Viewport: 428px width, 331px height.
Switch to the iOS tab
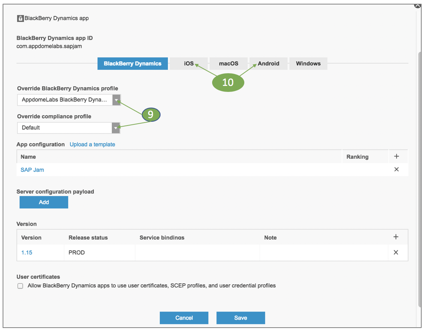189,64
